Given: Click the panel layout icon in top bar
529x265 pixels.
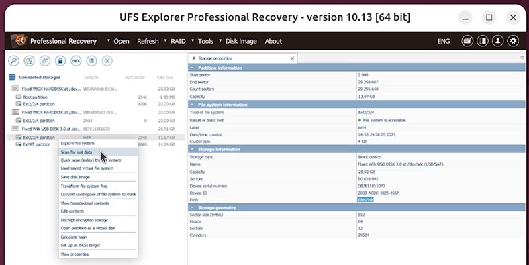Looking at the screenshot, I should [x=483, y=41].
